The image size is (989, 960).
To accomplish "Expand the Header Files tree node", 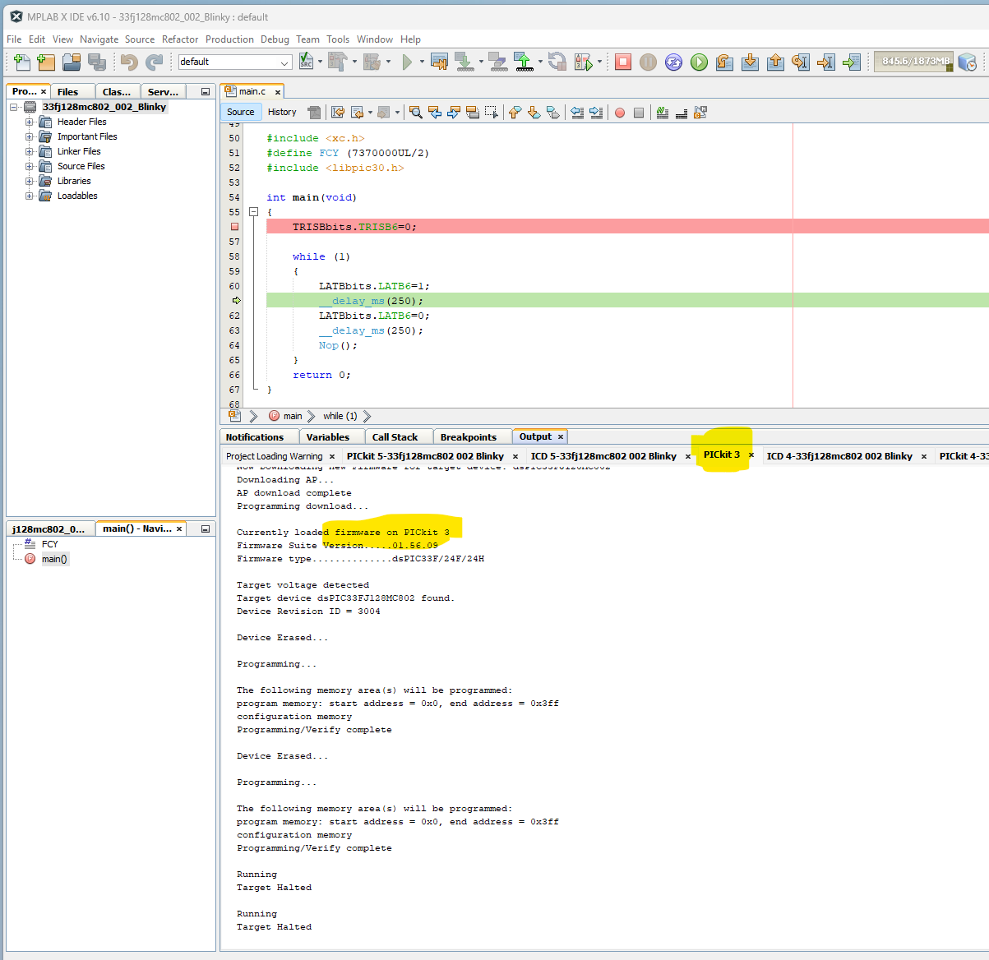I will pyautogui.click(x=30, y=122).
